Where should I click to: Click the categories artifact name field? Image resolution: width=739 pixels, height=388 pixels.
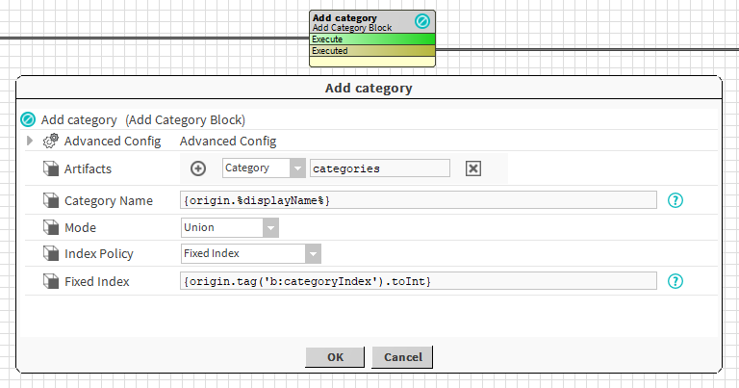click(379, 168)
